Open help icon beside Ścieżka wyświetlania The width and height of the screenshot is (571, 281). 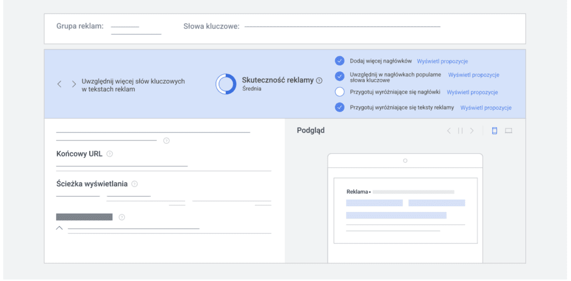click(134, 184)
